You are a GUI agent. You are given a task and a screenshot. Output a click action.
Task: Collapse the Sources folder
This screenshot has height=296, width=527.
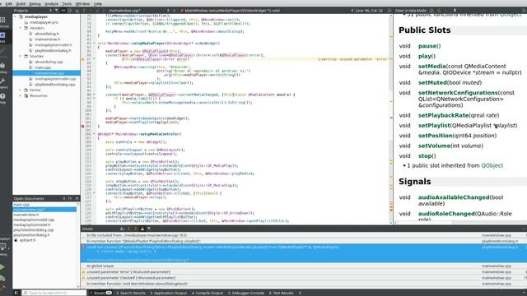(21, 57)
